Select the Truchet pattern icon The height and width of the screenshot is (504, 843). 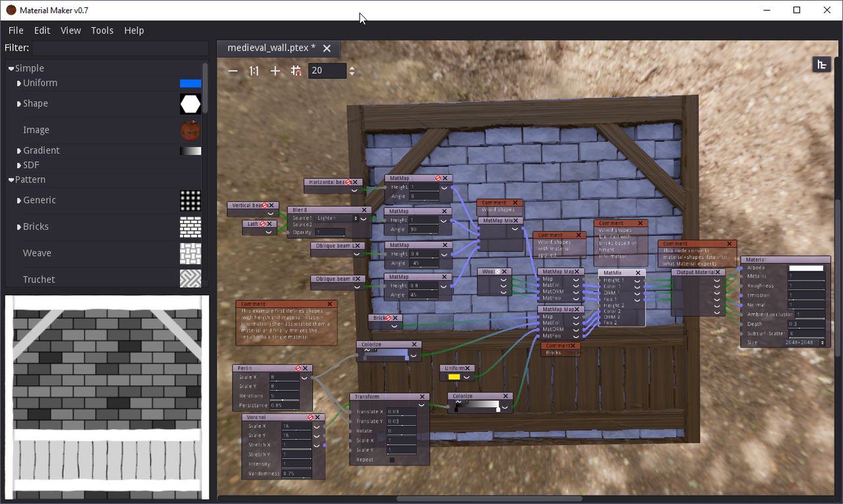[x=190, y=279]
